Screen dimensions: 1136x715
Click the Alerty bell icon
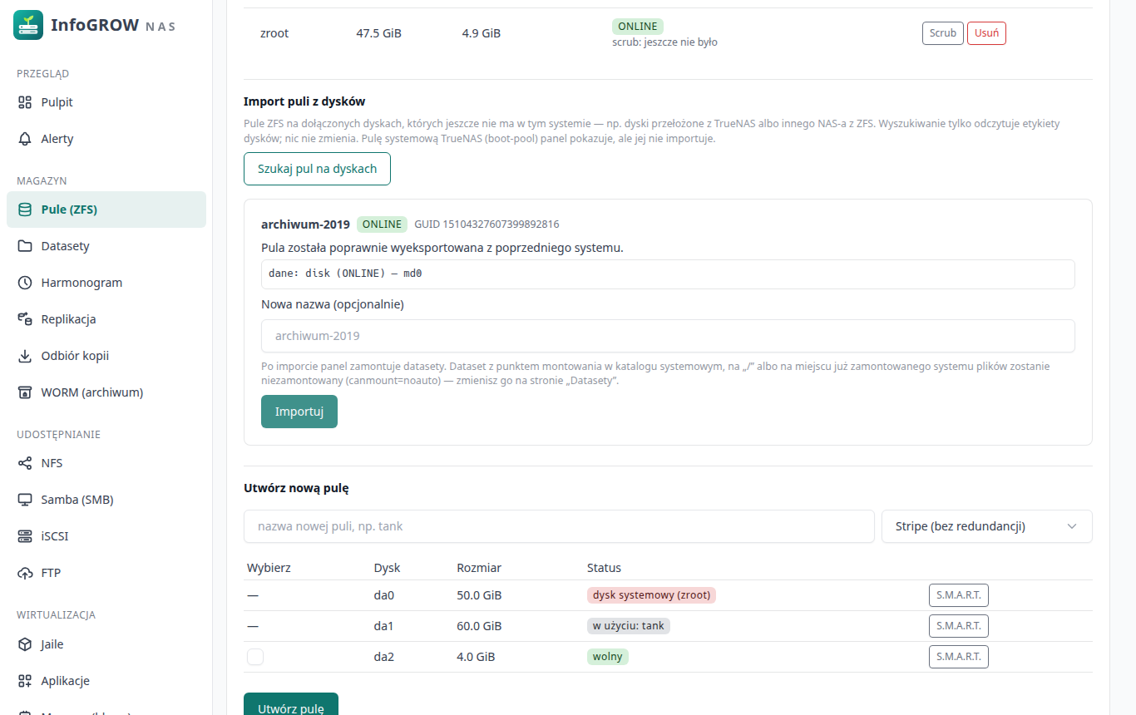(25, 139)
